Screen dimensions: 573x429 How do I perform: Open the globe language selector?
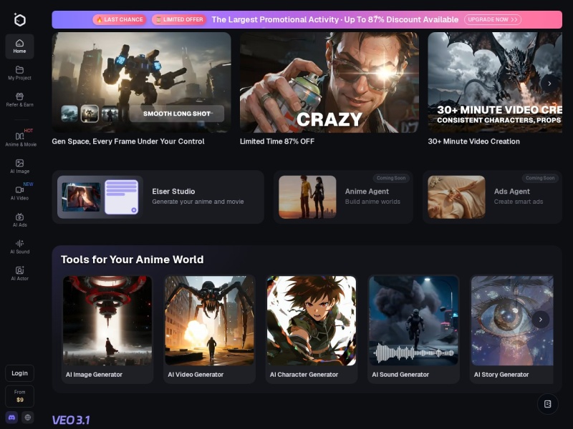point(27,417)
